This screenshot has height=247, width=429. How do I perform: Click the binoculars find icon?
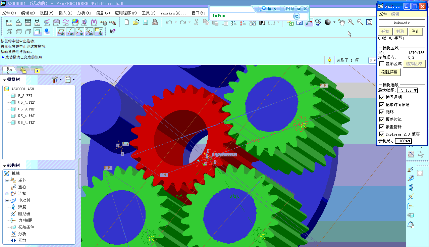click(x=263, y=22)
